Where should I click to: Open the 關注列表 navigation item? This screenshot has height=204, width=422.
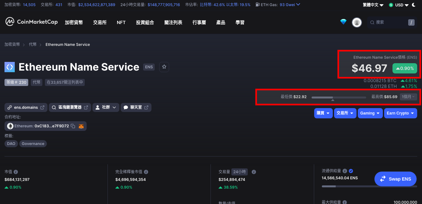173,22
